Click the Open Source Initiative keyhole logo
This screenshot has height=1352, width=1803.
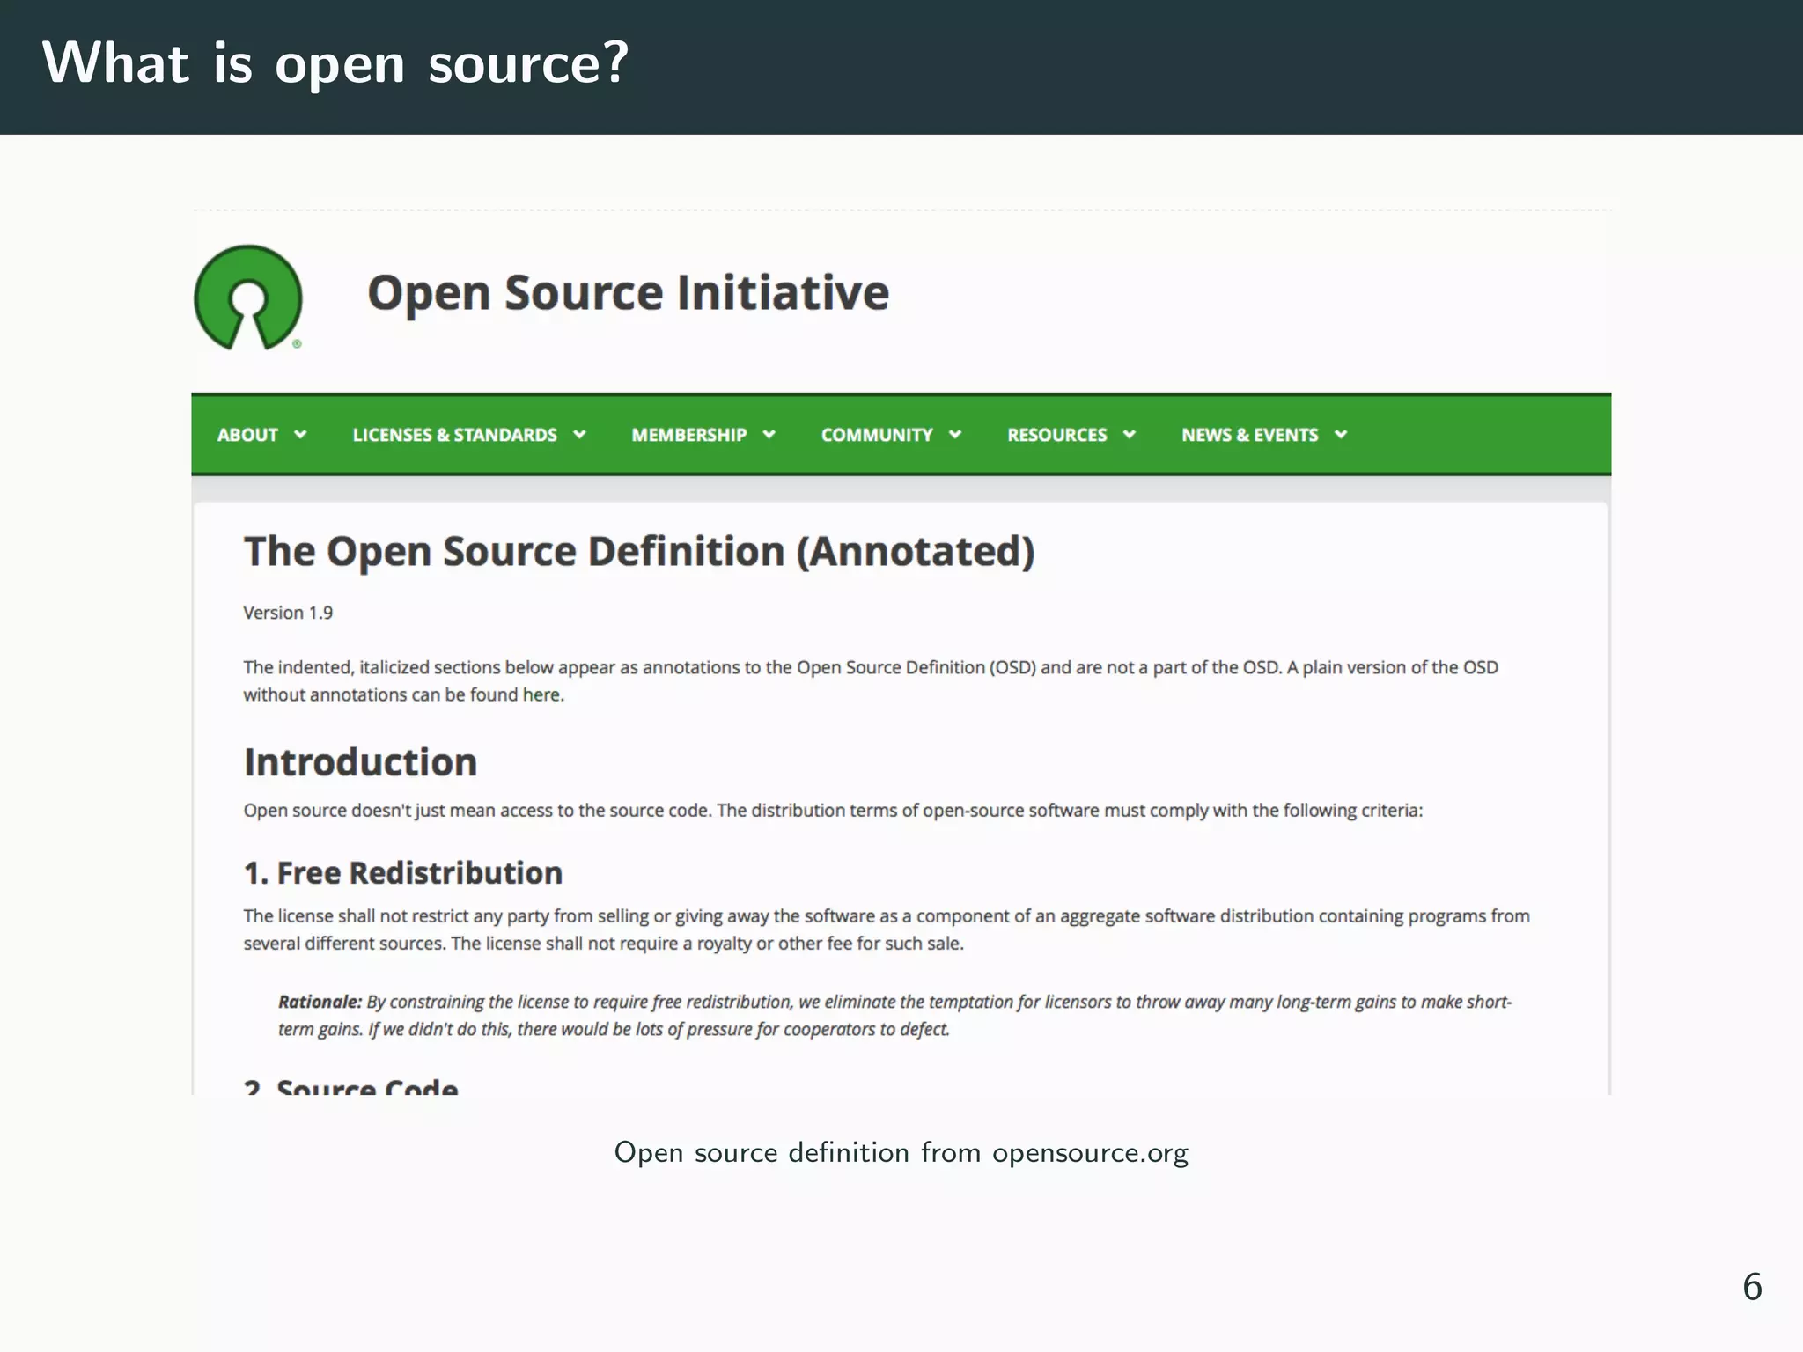(248, 298)
